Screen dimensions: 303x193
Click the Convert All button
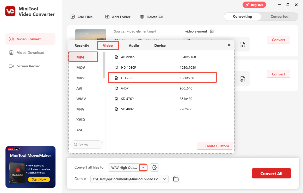[x=271, y=173]
